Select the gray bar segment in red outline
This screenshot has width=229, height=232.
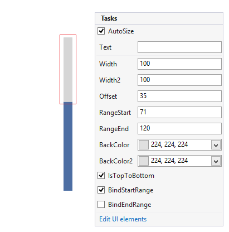point(68,69)
